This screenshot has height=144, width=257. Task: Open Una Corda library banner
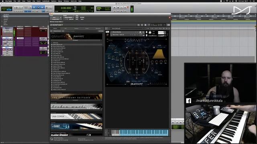tap(76, 116)
